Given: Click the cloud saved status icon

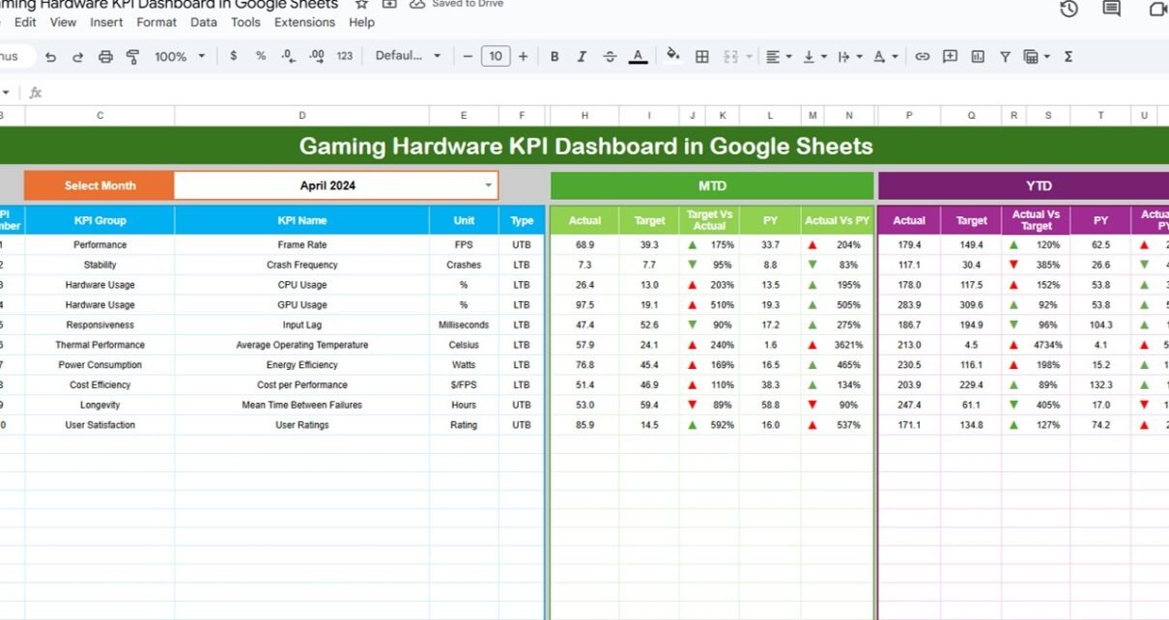Looking at the screenshot, I should coord(417,4).
